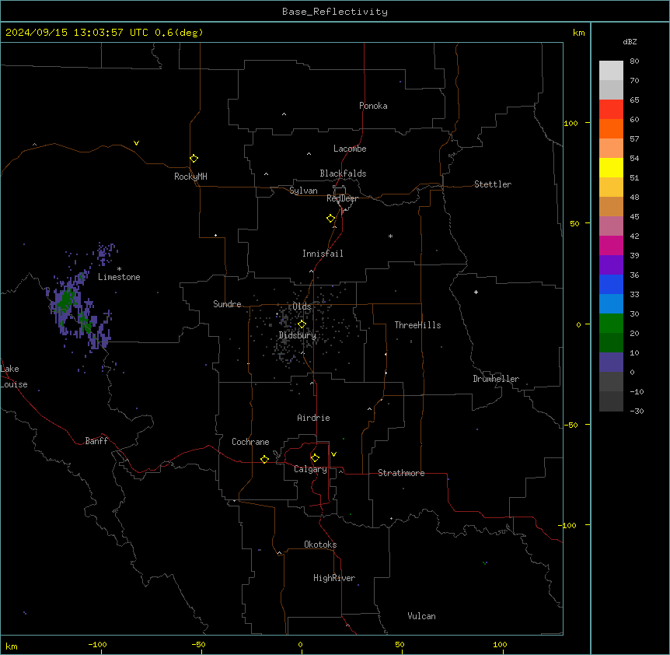Click the yellow diamond marker near RockyMH
This screenshot has height=655, width=670.
[x=194, y=159]
